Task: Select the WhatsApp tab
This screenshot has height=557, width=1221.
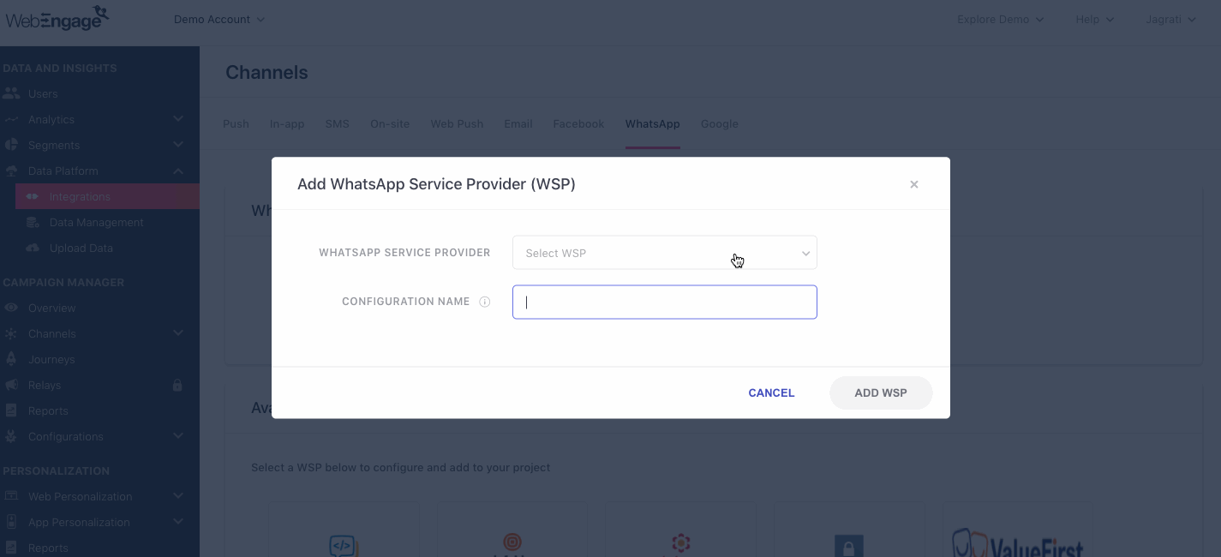Action: click(x=652, y=123)
